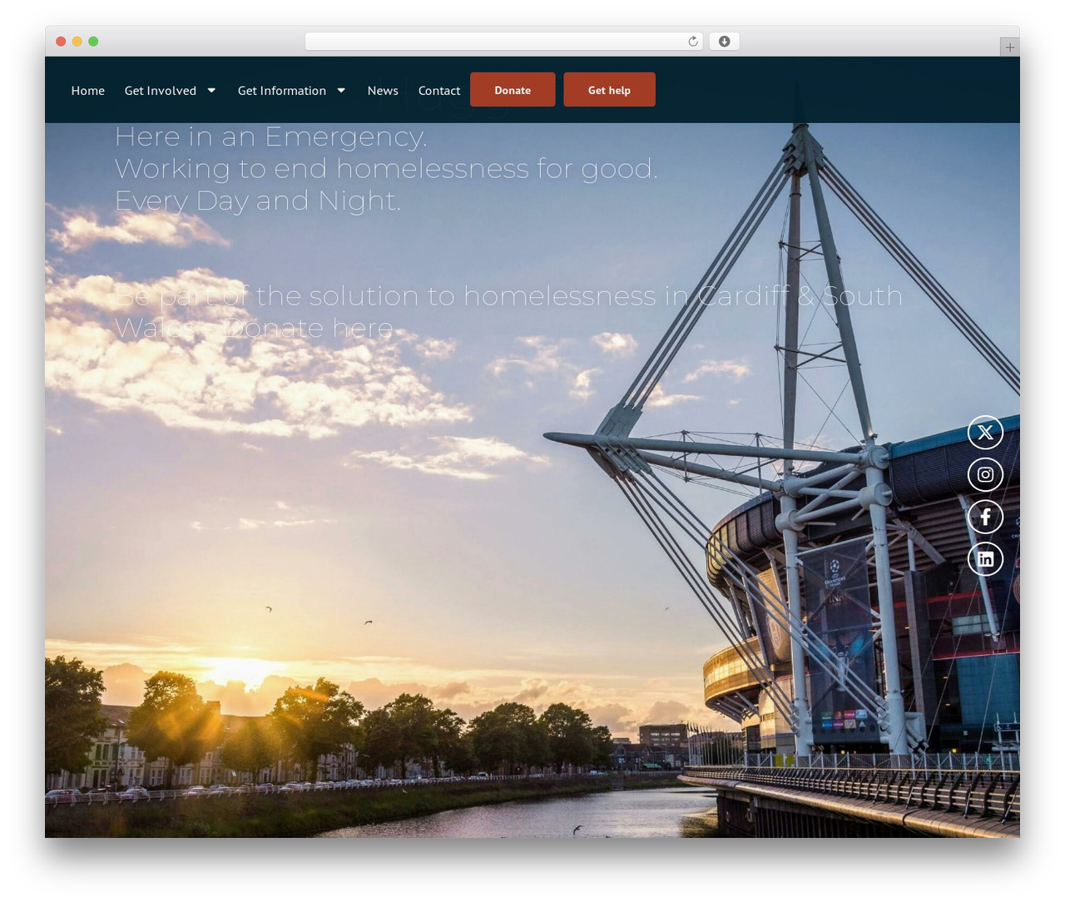The image size is (1065, 902).
Task: Minimize the window with yellow button
Action: pyautogui.click(x=77, y=42)
